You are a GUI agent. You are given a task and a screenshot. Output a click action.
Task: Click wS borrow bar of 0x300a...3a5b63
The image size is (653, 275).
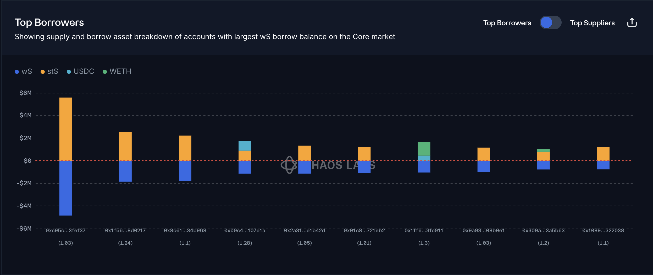coord(543,165)
